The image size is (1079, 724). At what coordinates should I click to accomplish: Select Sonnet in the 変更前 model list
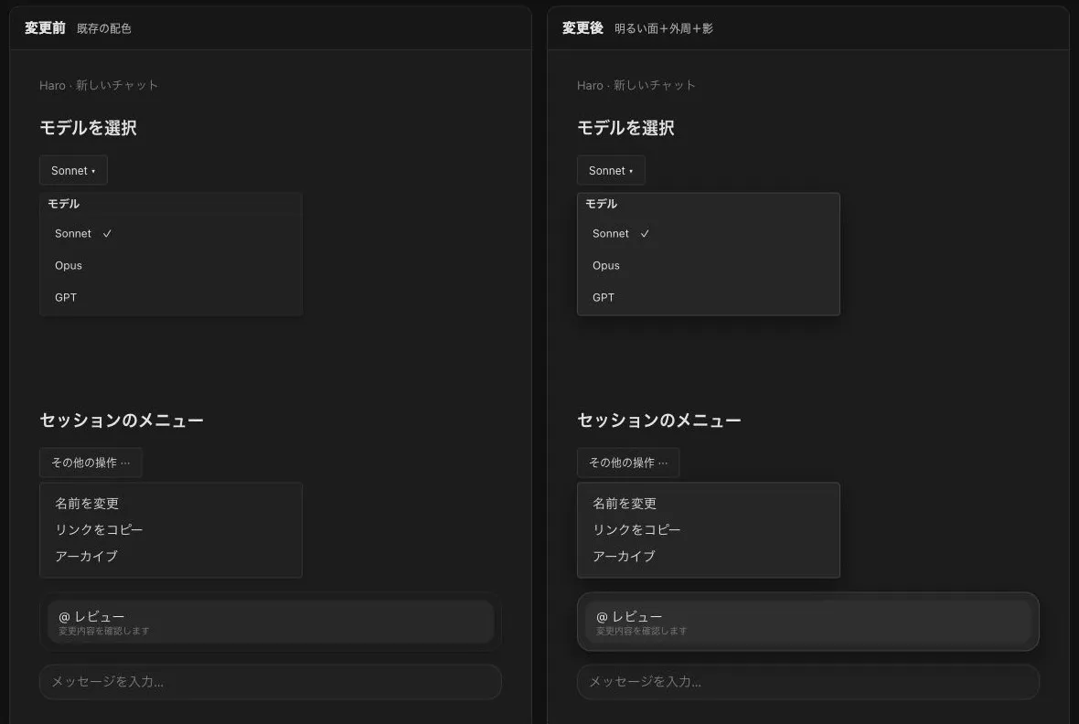coord(171,233)
